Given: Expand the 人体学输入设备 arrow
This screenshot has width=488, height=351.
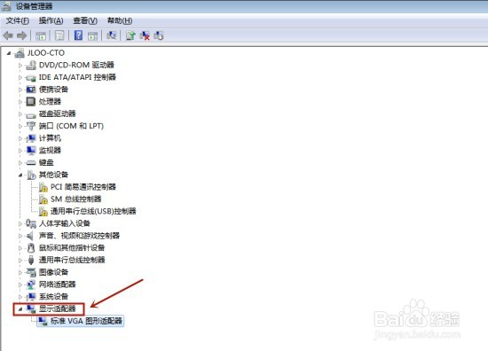Looking at the screenshot, I should [20, 223].
